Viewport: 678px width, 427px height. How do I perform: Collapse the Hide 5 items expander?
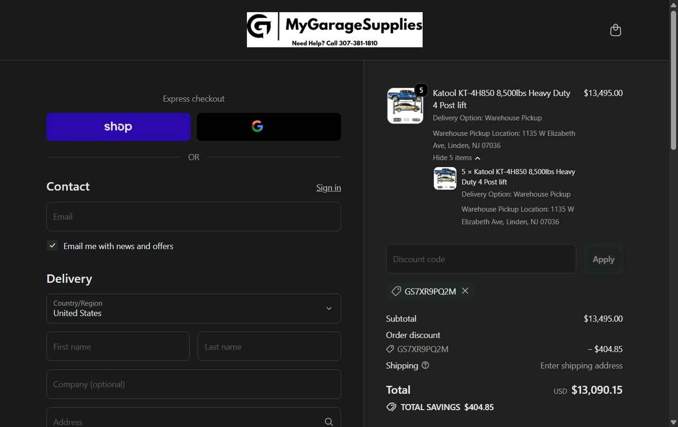coord(456,158)
